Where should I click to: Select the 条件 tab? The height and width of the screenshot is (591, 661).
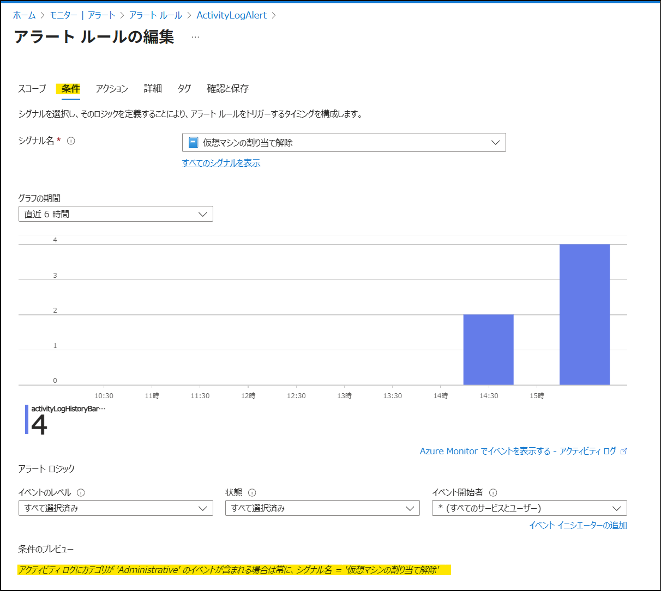pyautogui.click(x=70, y=89)
